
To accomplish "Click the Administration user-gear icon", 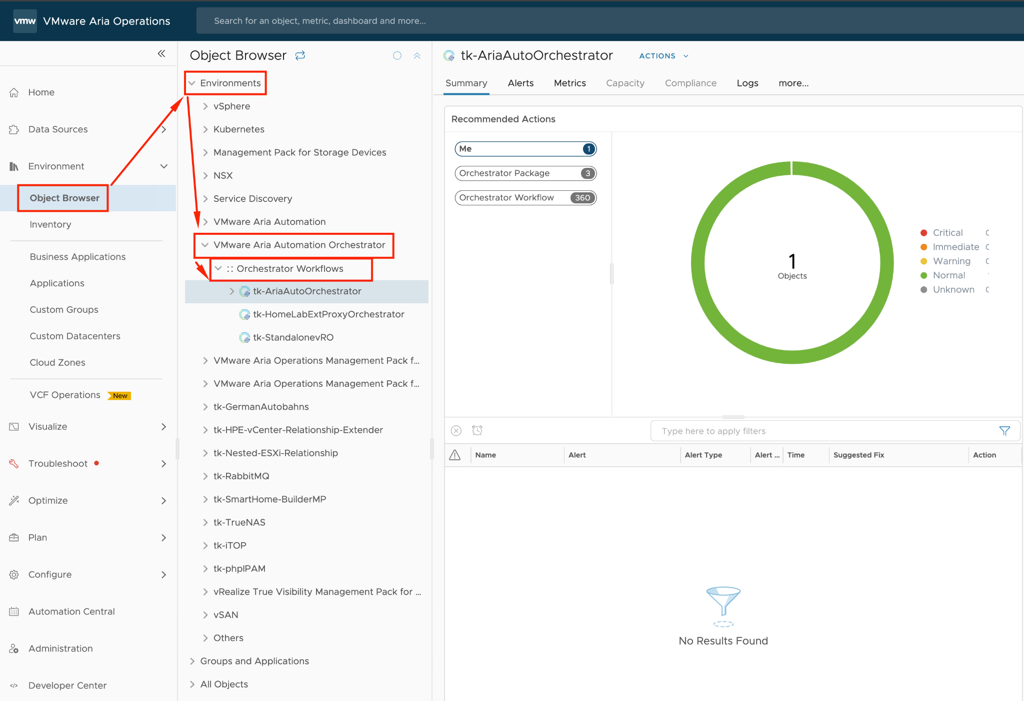I will pyautogui.click(x=14, y=649).
